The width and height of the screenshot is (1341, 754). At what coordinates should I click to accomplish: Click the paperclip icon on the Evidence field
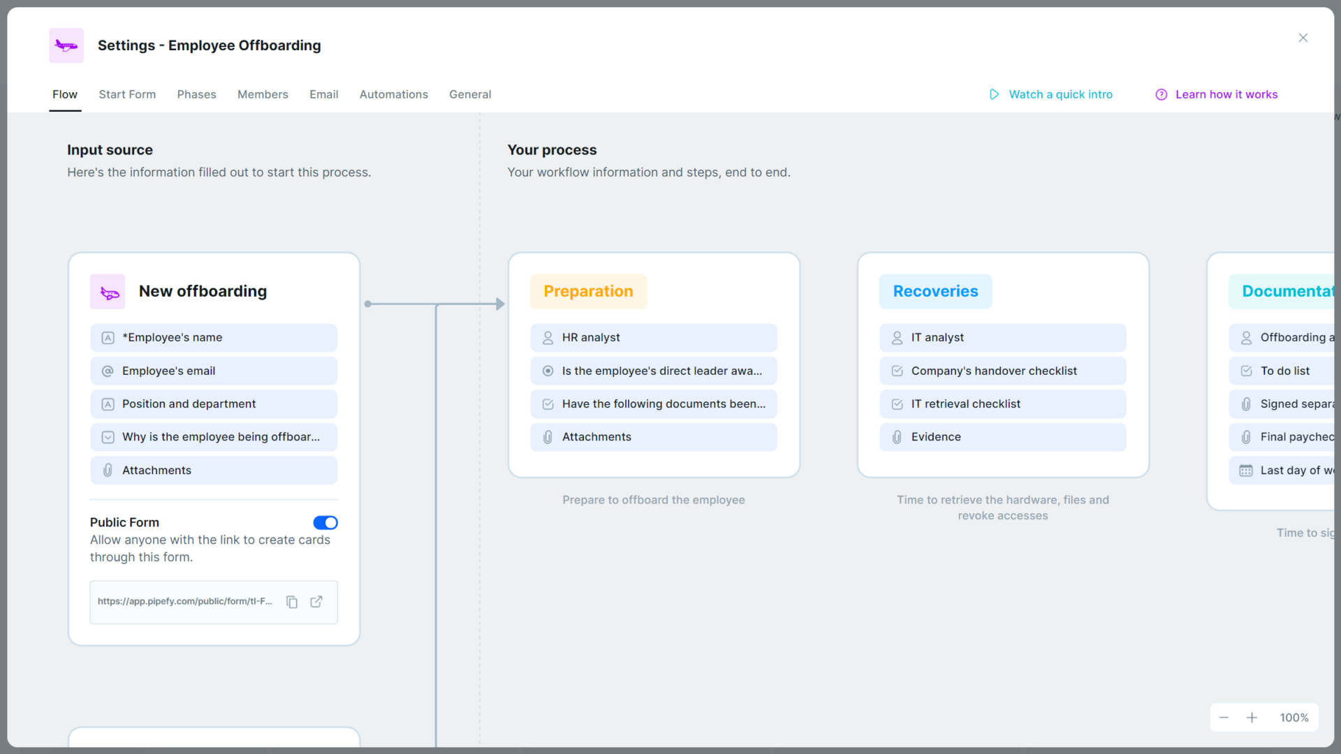897,436
